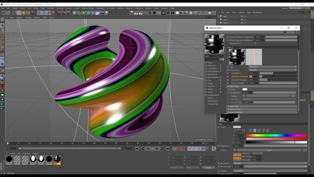Adjust the Specular Strength slider

coord(278,80)
